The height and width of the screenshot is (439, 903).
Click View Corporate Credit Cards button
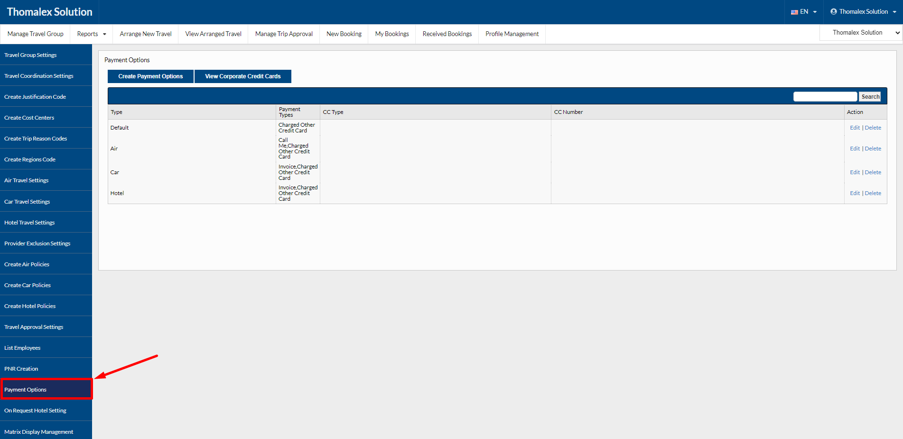(x=243, y=76)
